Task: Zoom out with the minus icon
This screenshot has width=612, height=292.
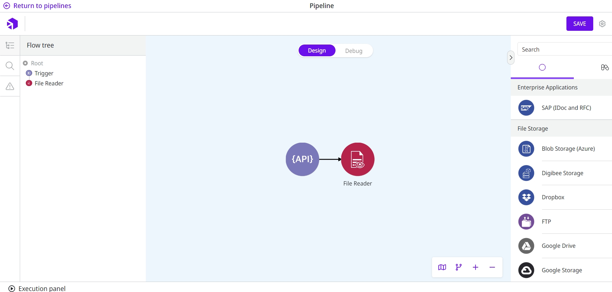Action: click(x=492, y=267)
